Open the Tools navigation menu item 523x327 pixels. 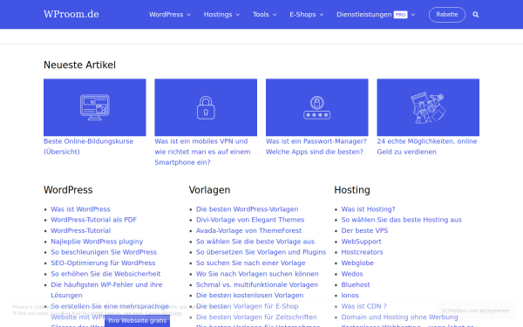[x=261, y=15]
